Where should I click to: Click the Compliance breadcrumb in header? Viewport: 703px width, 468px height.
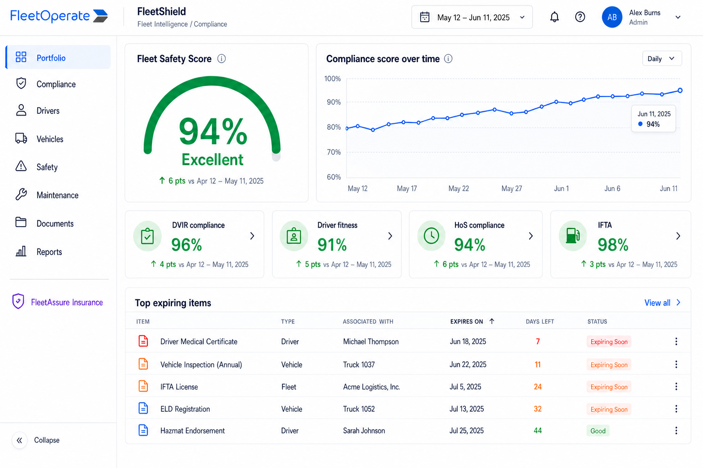[x=211, y=24]
